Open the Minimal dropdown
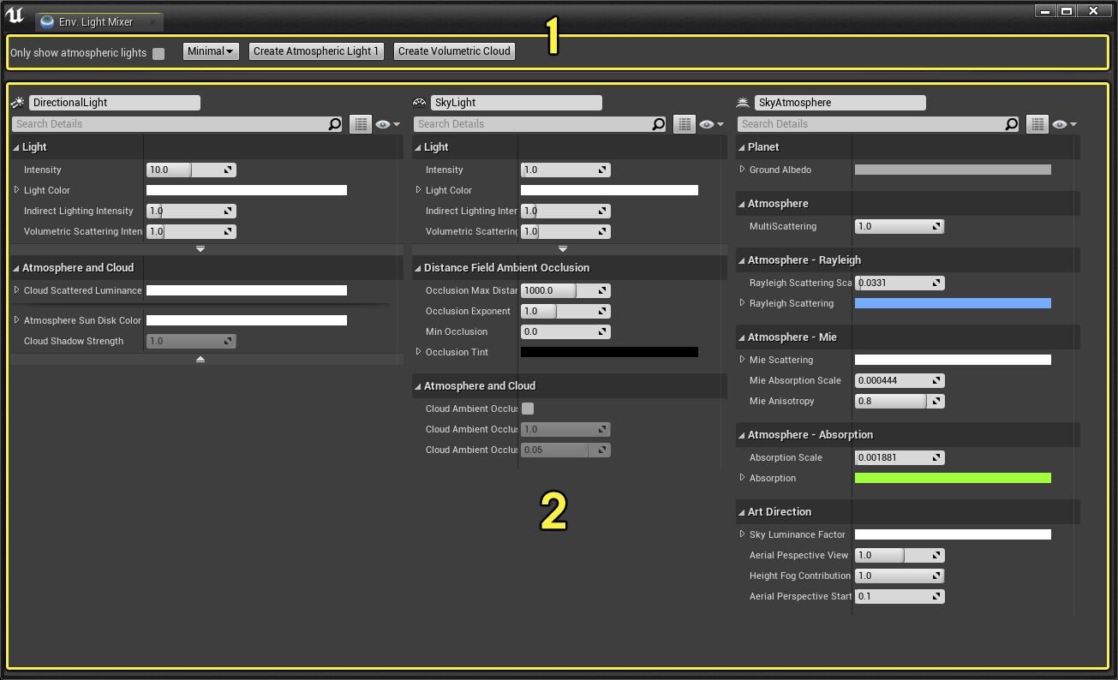The height and width of the screenshot is (680, 1118). [210, 51]
